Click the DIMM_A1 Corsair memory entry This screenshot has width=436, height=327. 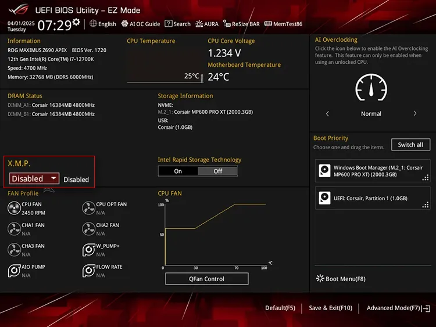pyautogui.click(x=51, y=105)
